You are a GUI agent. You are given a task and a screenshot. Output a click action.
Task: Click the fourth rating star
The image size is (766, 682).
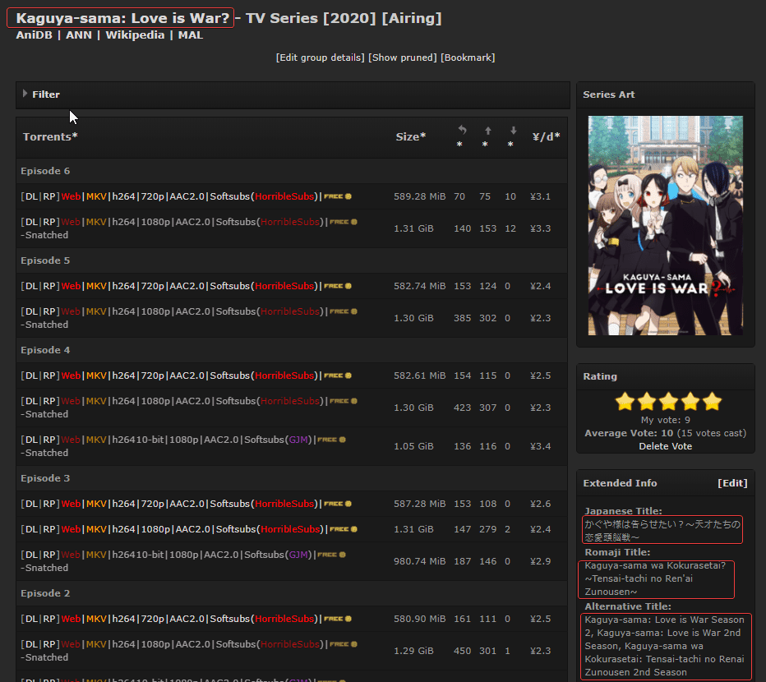click(690, 402)
